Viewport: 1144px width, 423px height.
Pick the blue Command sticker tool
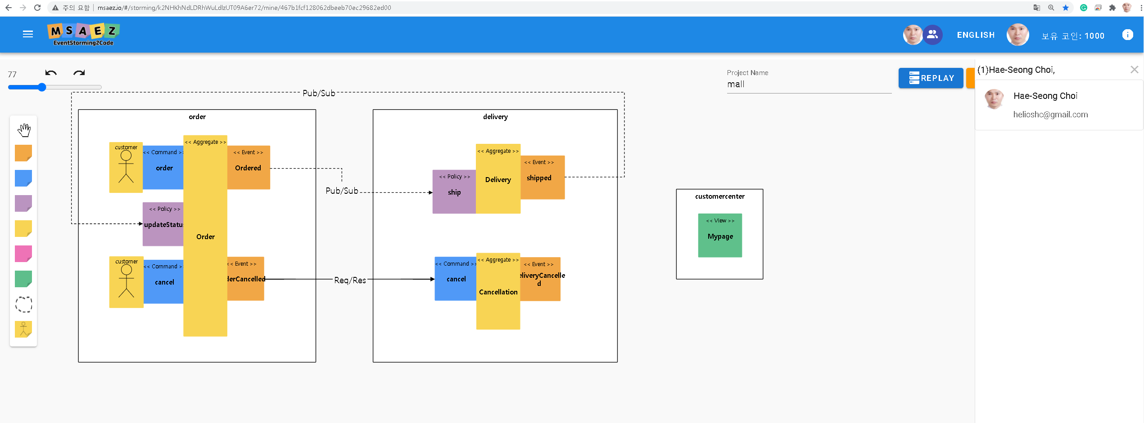click(x=23, y=178)
